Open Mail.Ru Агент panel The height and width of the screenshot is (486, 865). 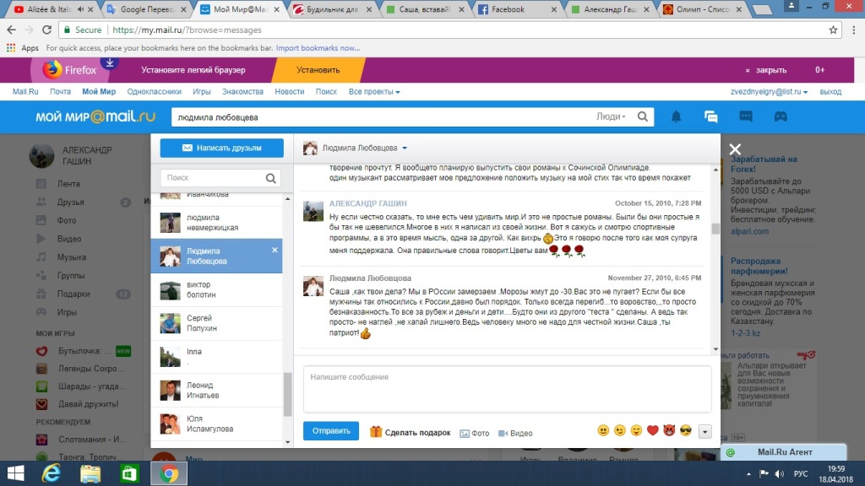pos(783,452)
